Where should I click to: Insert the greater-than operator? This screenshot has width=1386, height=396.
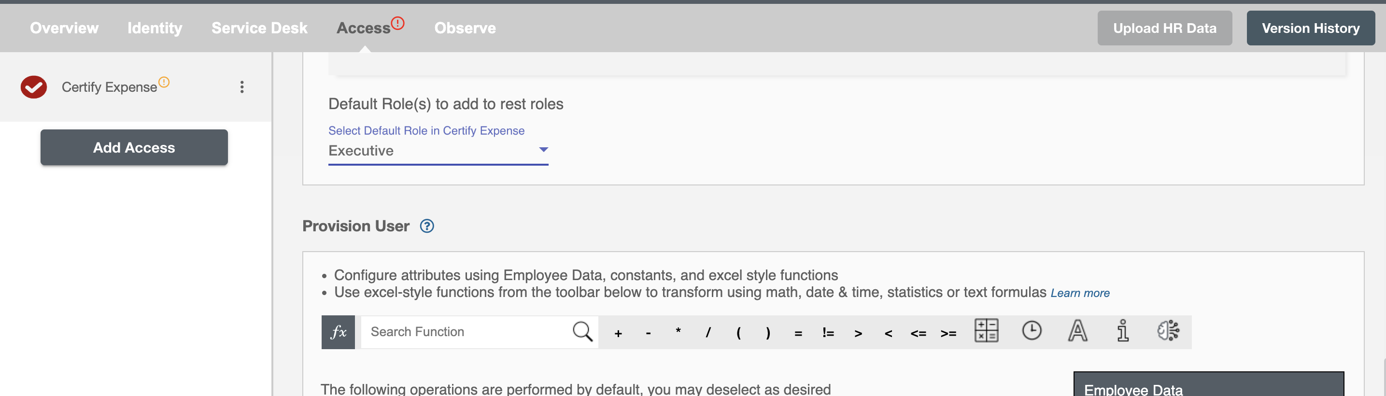858,334
